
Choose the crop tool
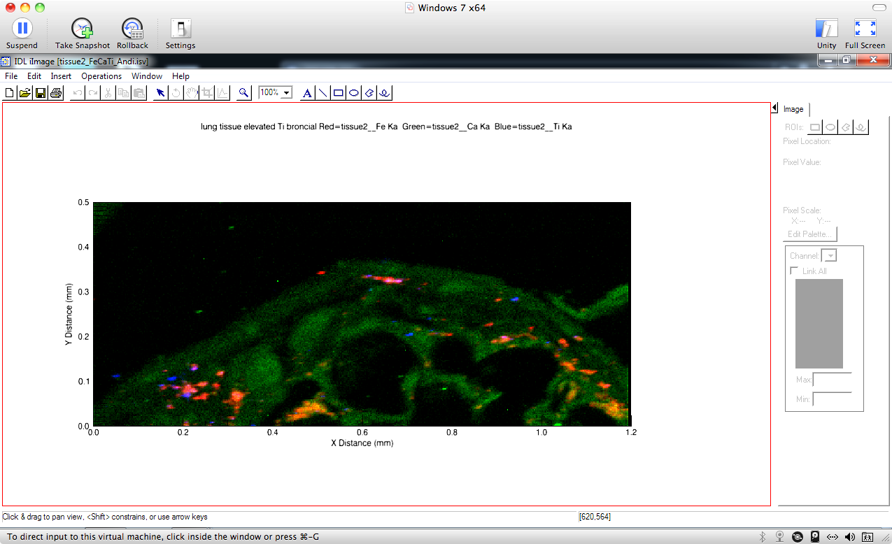pos(207,92)
